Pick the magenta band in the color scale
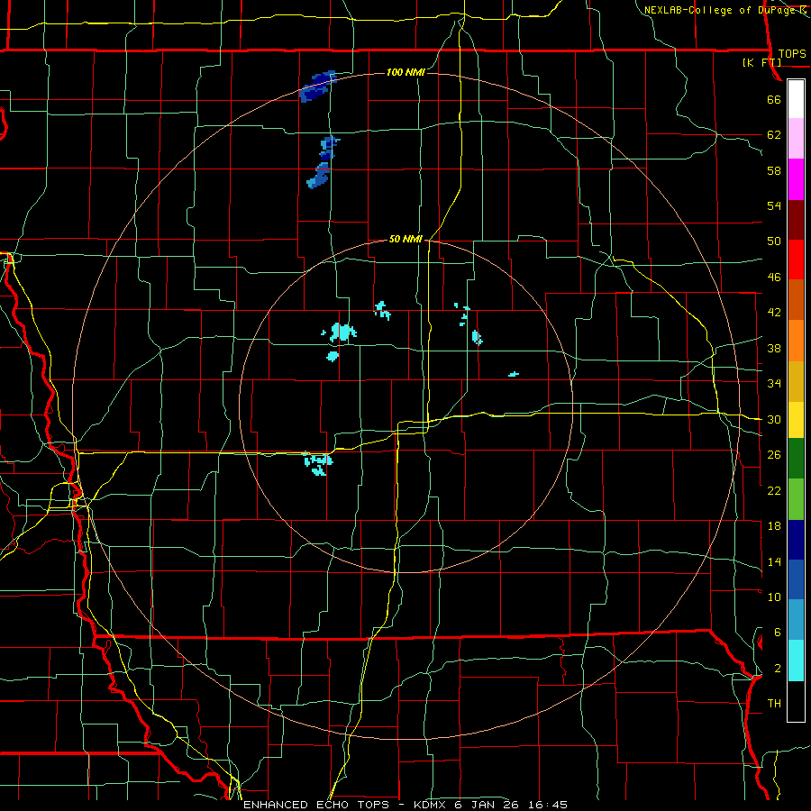This screenshot has width=811, height=811. tap(796, 179)
